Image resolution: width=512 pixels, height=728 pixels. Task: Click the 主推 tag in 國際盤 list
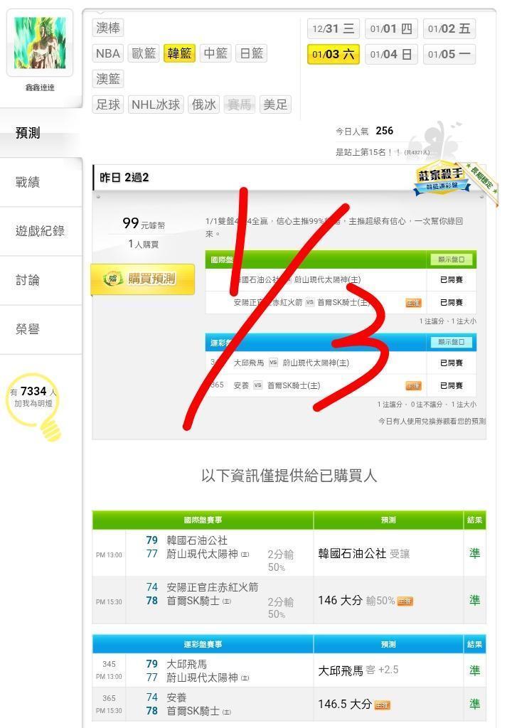(x=413, y=303)
